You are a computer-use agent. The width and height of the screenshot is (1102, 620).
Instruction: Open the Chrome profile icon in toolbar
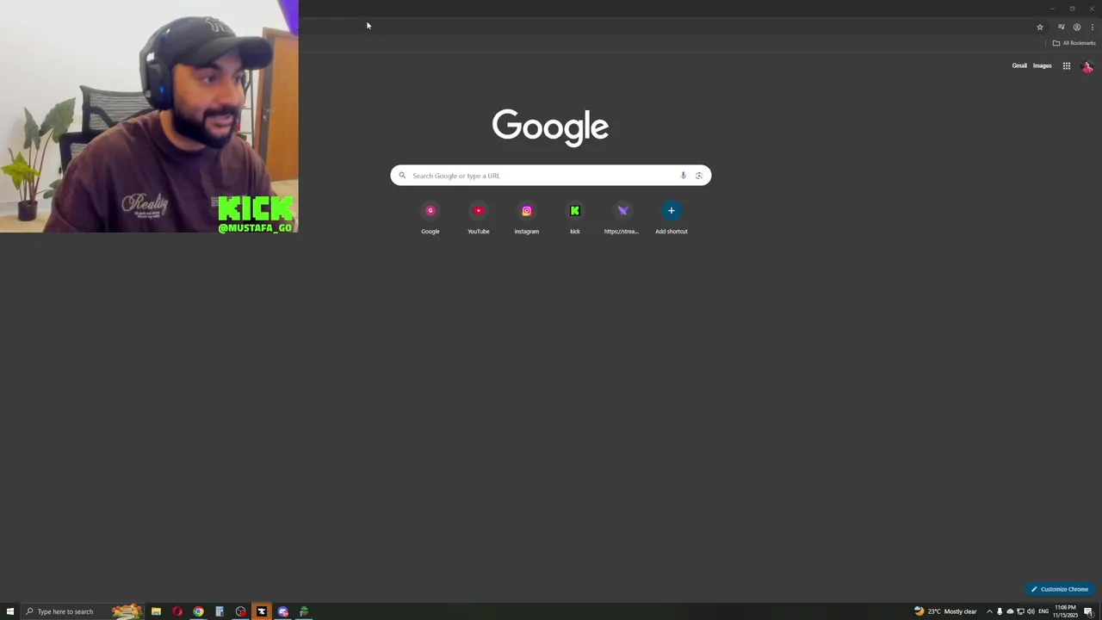[1076, 27]
